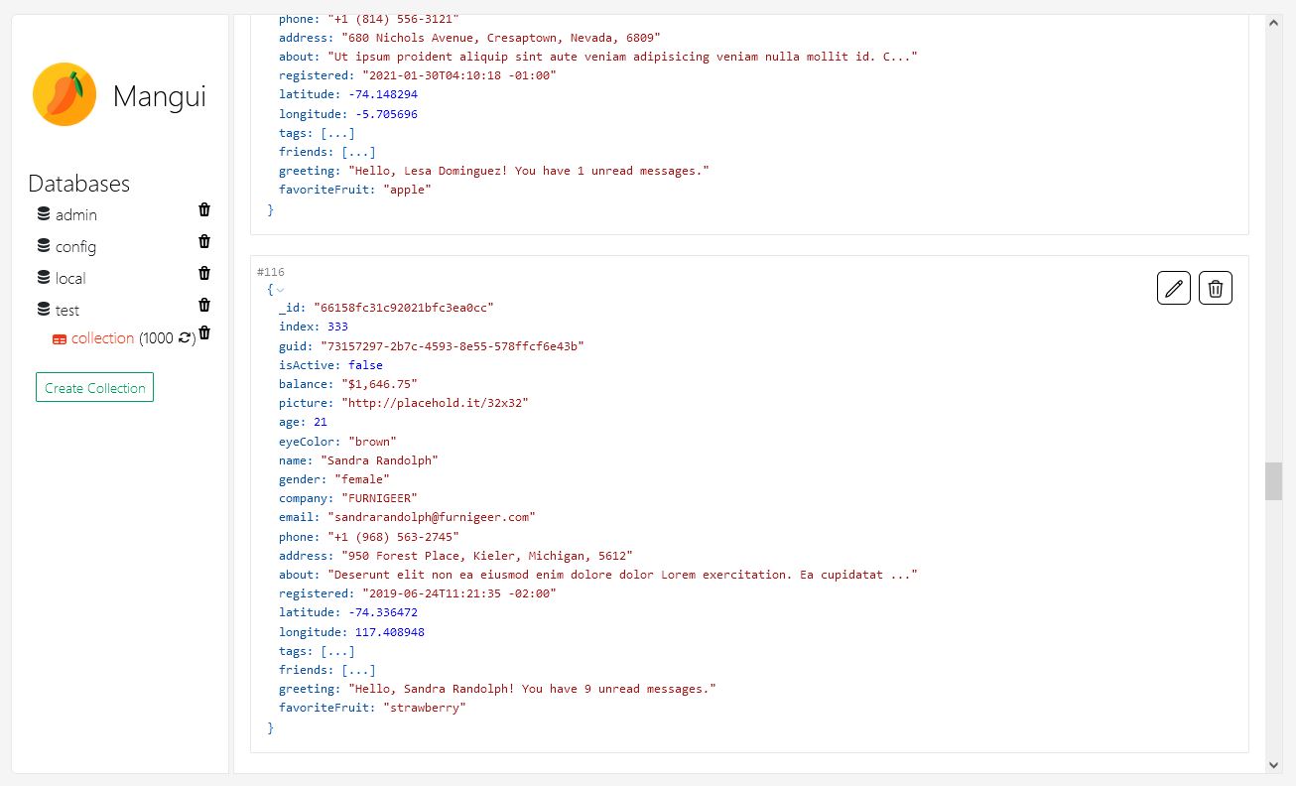
Task: Click the index value 333
Action: (x=337, y=327)
